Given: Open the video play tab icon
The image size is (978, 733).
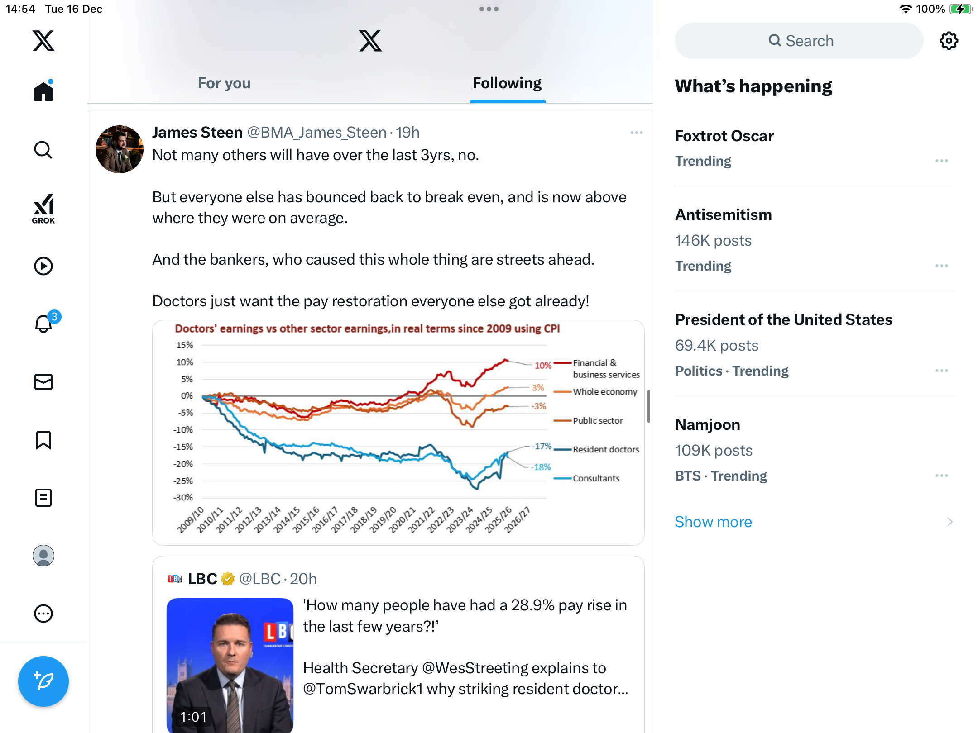Looking at the screenshot, I should [x=43, y=266].
